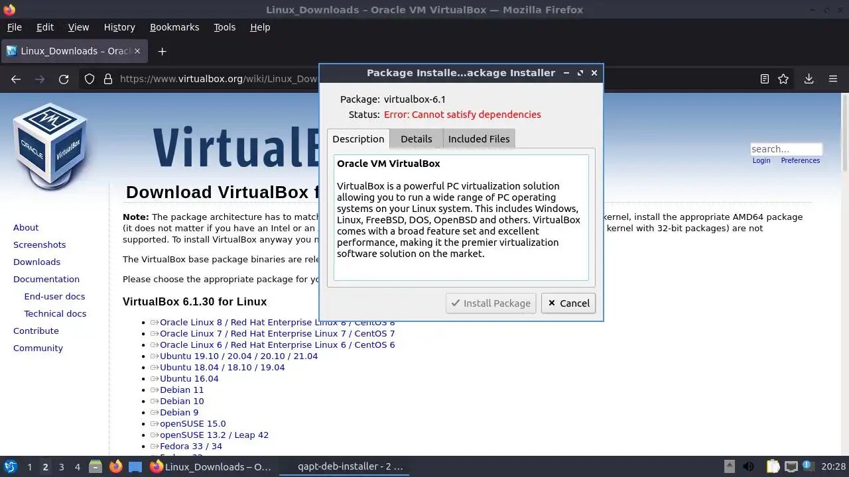Open the network connection tray icon
The width and height of the screenshot is (849, 477).
pos(790,466)
